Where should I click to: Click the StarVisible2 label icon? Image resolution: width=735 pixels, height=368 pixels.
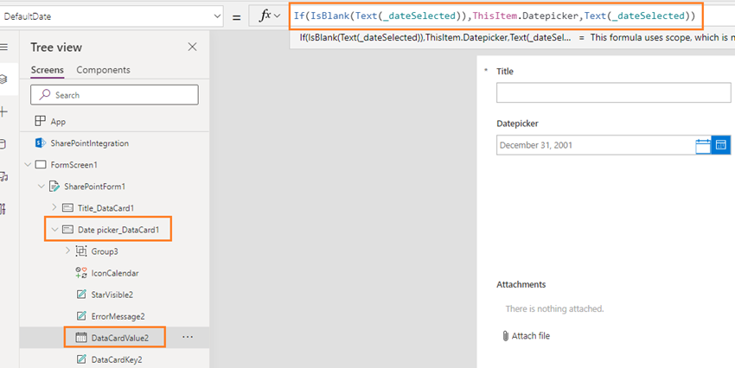[81, 295]
